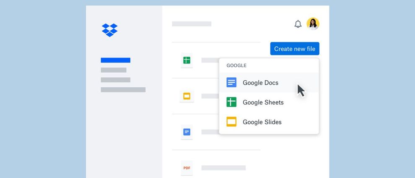The image size is (415, 178).
Task: Select the highlighted blue sidebar item
Action: tap(115, 60)
